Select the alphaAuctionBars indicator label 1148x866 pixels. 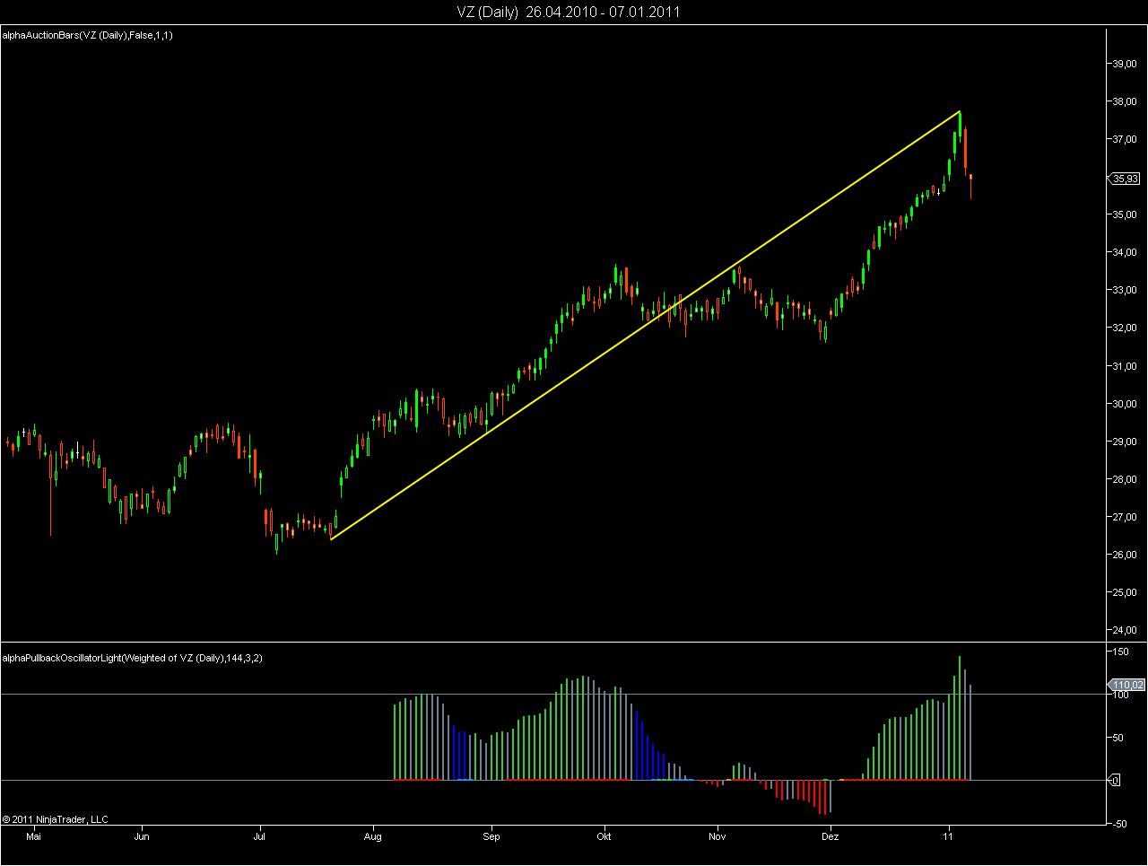[88, 35]
